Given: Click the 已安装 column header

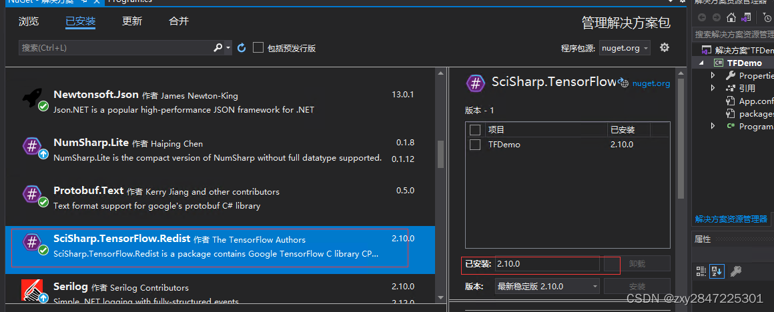Looking at the screenshot, I should pos(629,129).
